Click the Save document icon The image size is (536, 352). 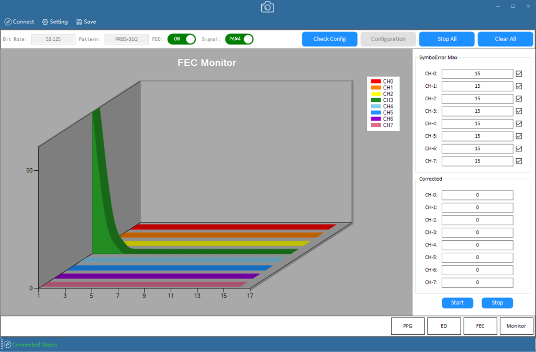click(79, 22)
